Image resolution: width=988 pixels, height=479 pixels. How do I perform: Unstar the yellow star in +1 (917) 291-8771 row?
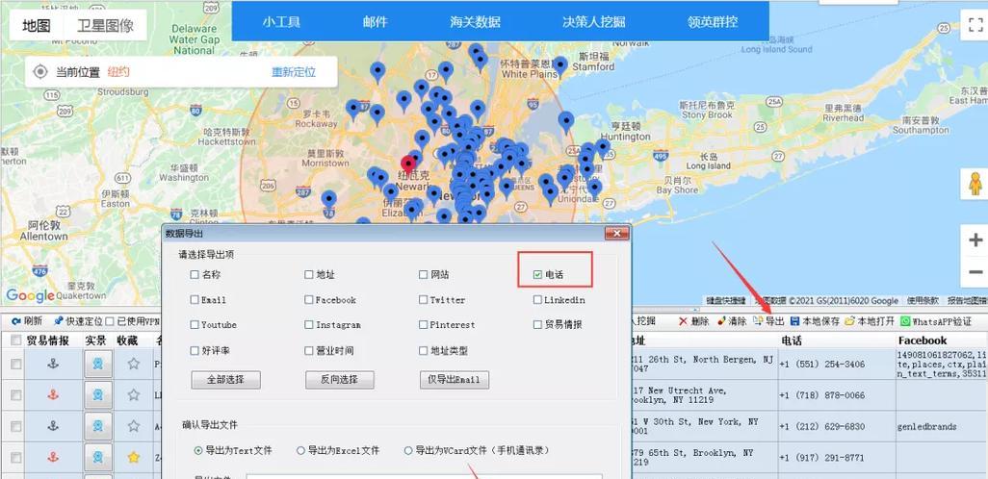coord(134,458)
